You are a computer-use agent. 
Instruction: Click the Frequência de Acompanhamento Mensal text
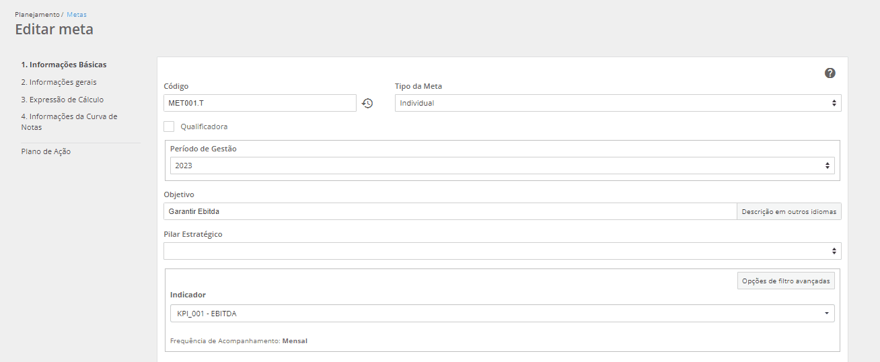coord(239,341)
